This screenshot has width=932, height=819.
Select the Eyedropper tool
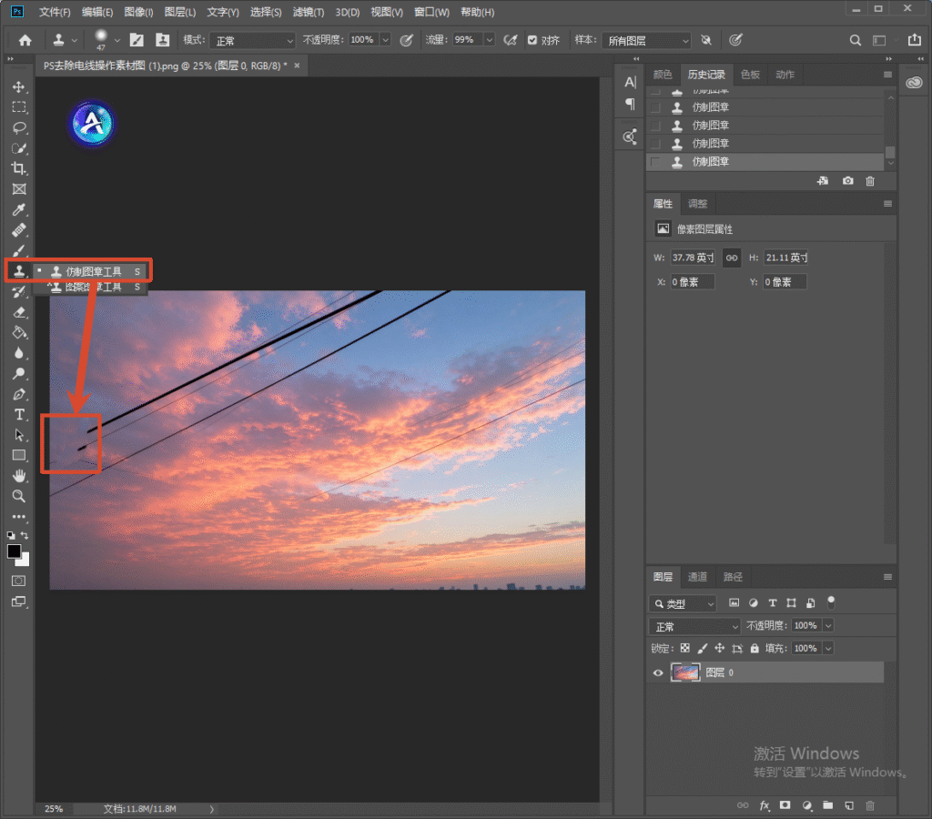(19, 210)
